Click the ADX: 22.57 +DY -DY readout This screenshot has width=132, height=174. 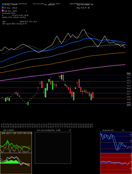click(17, 133)
